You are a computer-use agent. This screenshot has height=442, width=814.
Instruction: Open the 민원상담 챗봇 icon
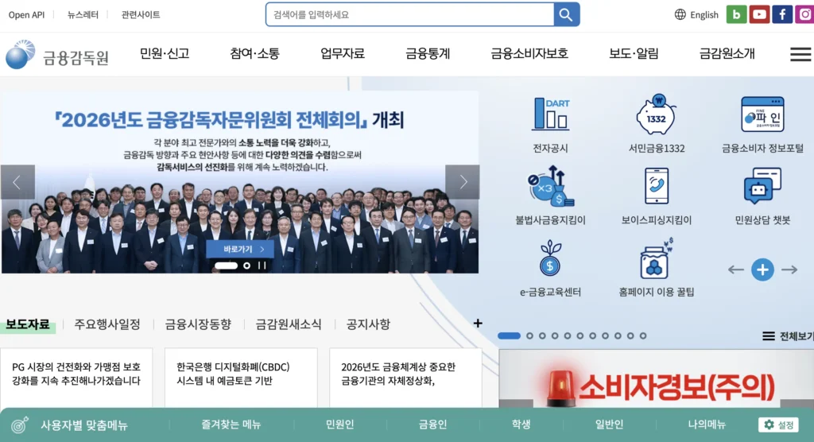762,186
